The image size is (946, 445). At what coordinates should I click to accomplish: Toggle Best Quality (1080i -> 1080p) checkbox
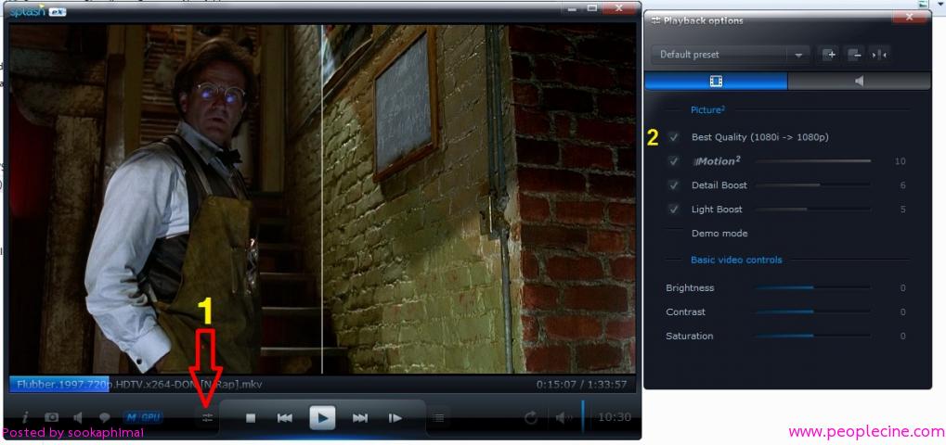tap(674, 137)
